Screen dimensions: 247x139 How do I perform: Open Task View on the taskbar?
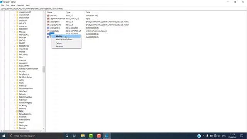pyautogui.click(x=74, y=136)
